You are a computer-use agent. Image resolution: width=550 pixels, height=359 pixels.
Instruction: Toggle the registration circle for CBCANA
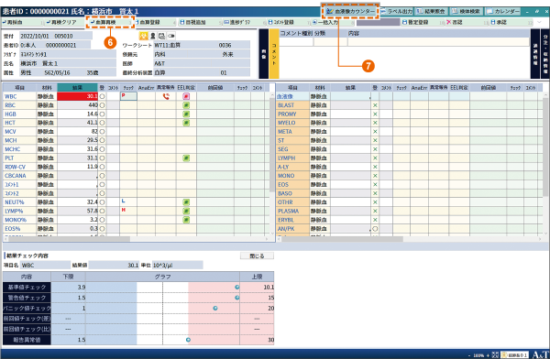(102, 176)
